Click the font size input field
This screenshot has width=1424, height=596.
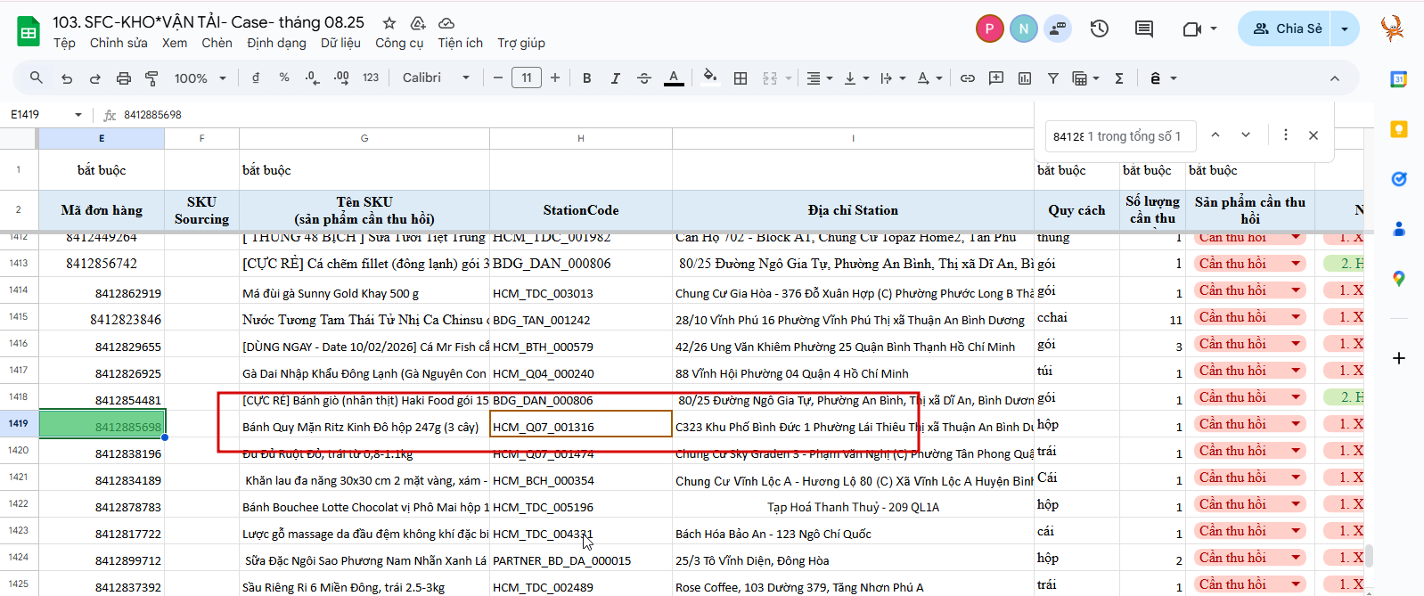[527, 78]
